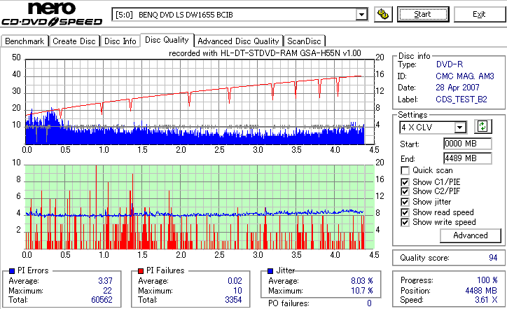Click PI Failures total 3354
This screenshot has width=507, height=309.
point(233,300)
